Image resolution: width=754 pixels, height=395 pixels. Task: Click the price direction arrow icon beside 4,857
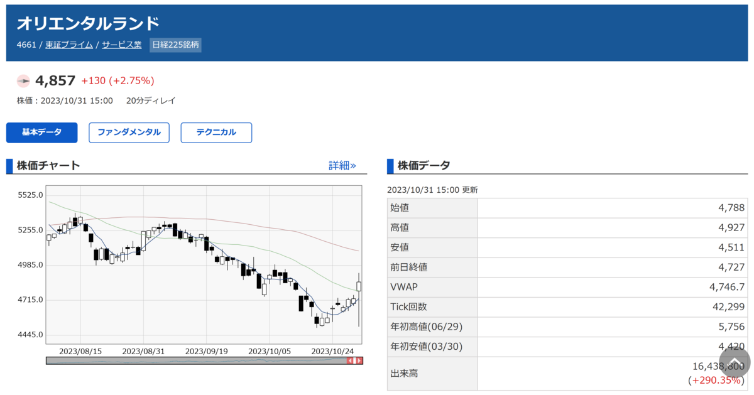tap(23, 81)
